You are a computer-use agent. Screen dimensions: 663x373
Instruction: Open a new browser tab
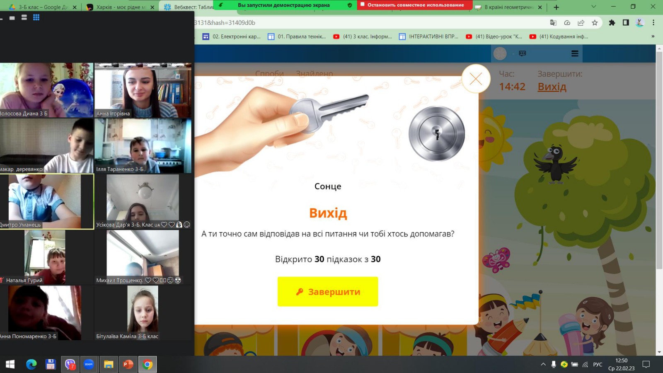(x=556, y=7)
